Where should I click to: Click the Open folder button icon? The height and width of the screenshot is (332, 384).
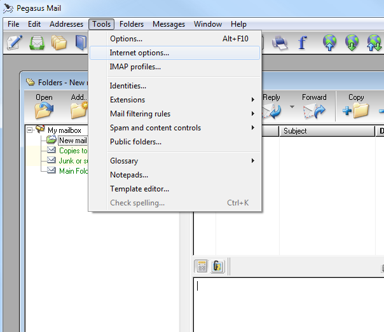pyautogui.click(x=44, y=111)
